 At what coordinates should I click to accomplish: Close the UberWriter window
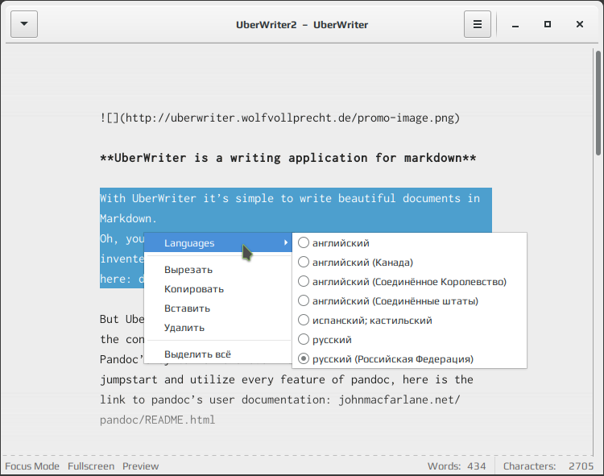[x=579, y=24]
